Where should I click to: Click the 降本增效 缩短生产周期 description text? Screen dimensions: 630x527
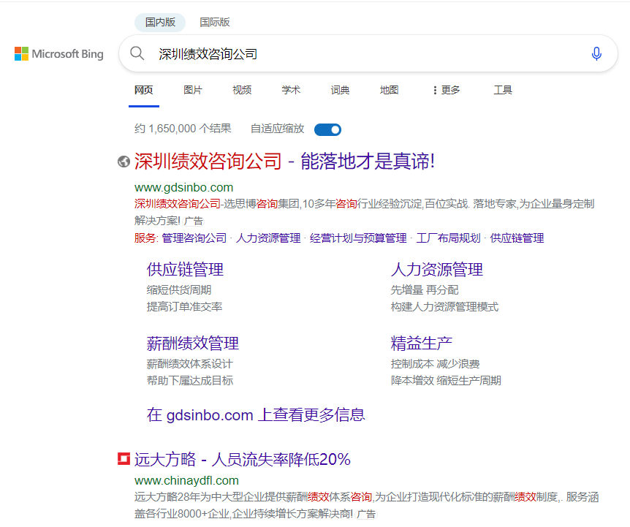pos(446,380)
